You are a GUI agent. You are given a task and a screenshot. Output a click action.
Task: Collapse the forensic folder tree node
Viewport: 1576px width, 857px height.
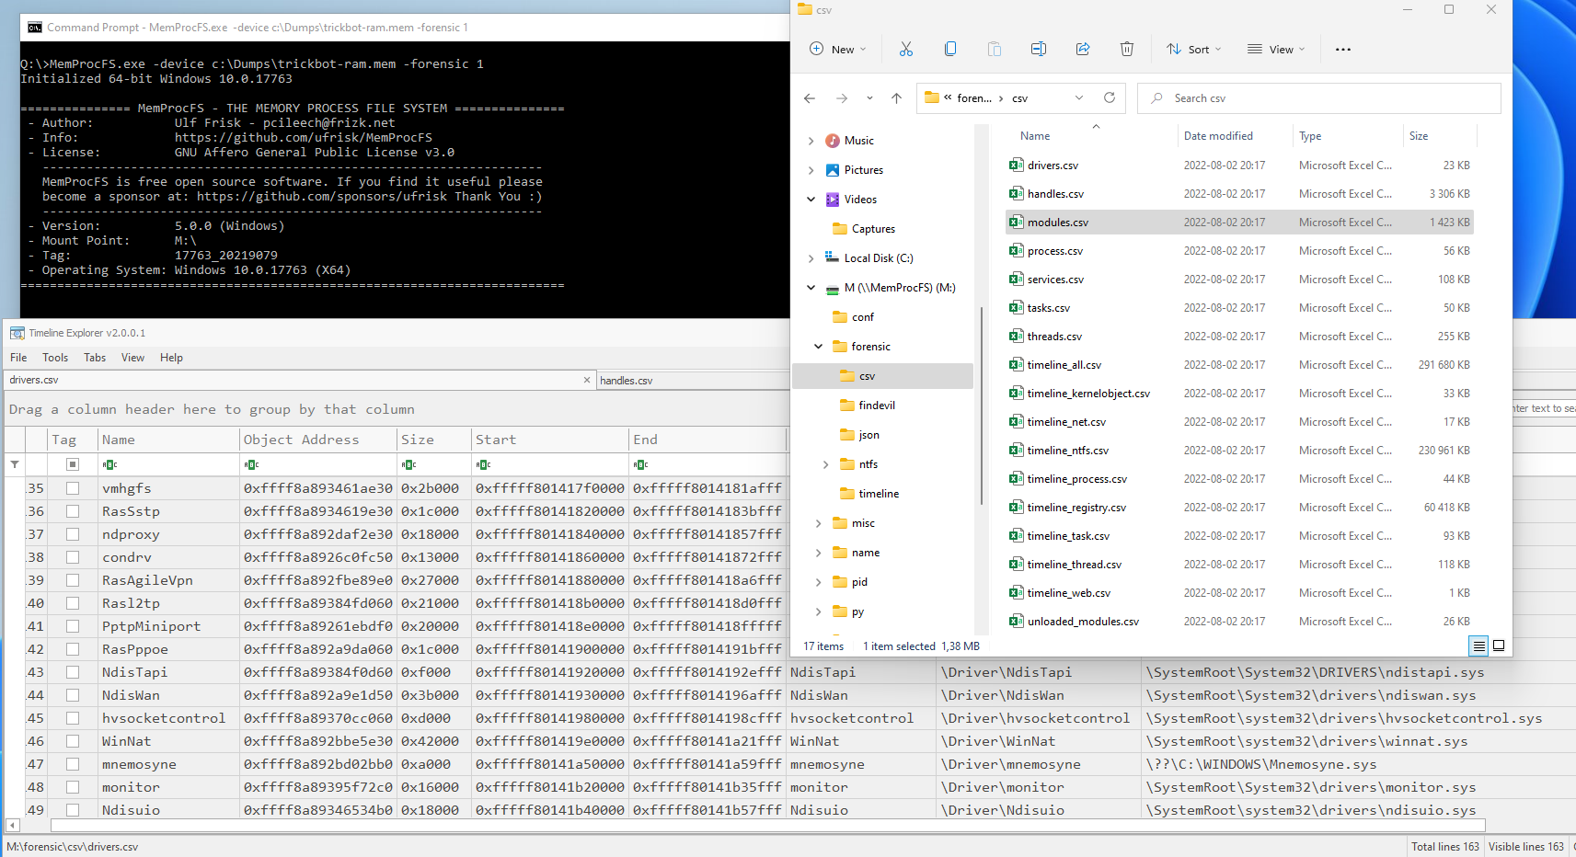tap(819, 347)
